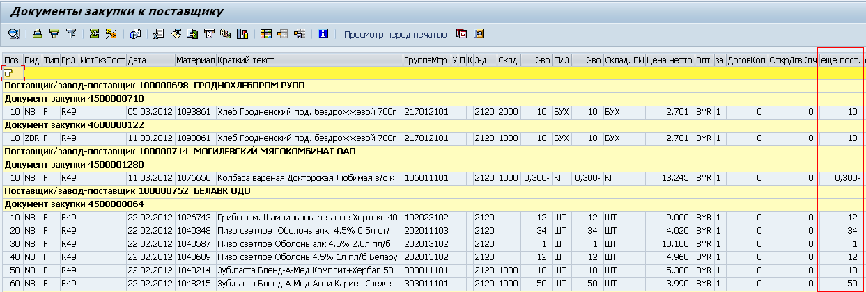Click date cell 05.03.2012
This screenshot has width=866, height=292.
coord(150,112)
